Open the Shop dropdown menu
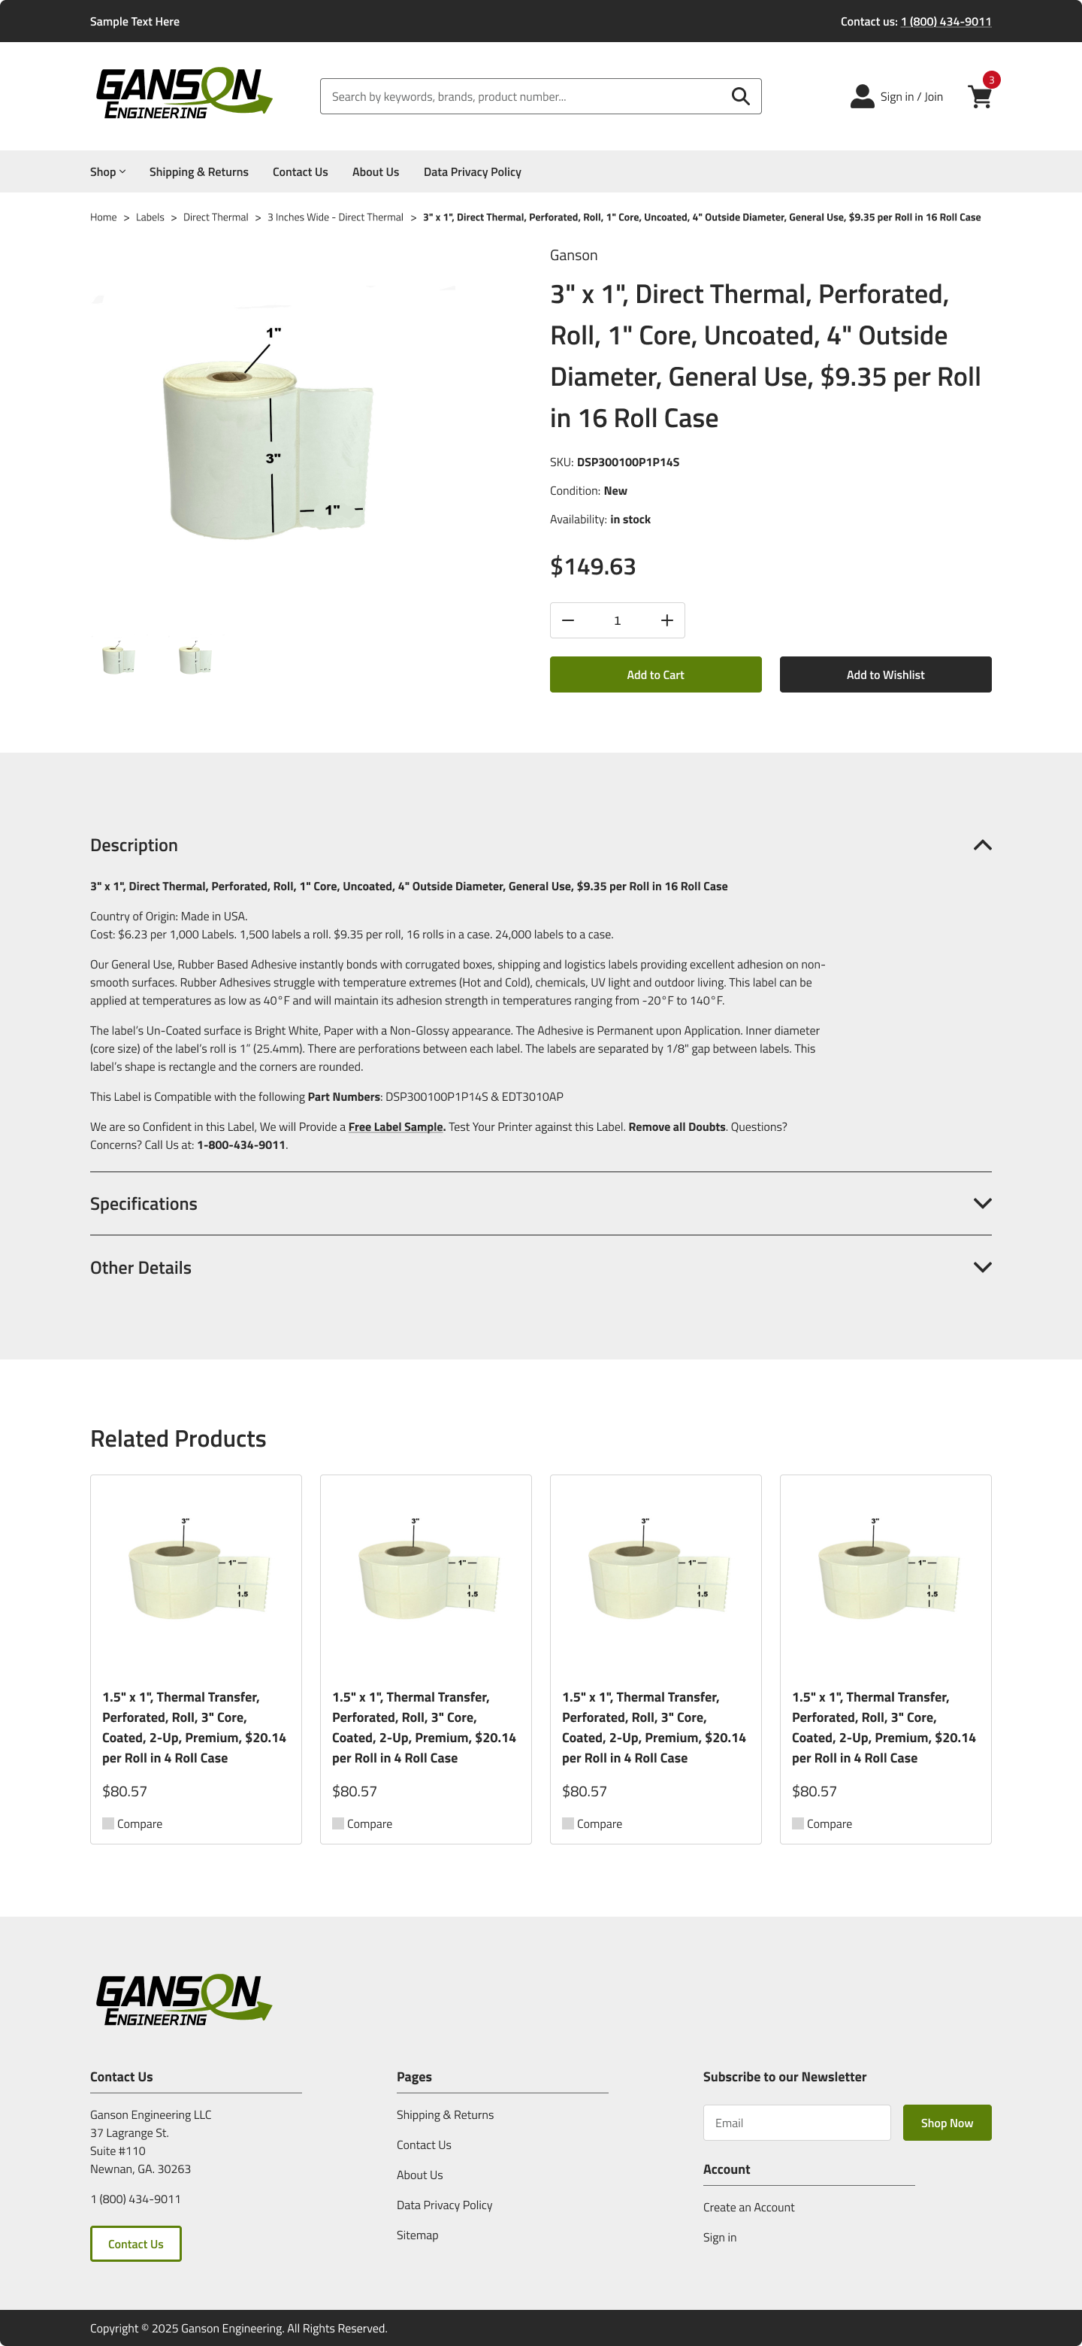 [107, 172]
